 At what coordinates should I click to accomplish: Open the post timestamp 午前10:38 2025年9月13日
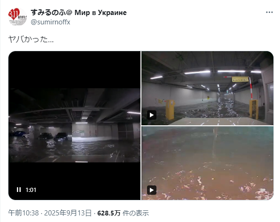(x=50, y=213)
